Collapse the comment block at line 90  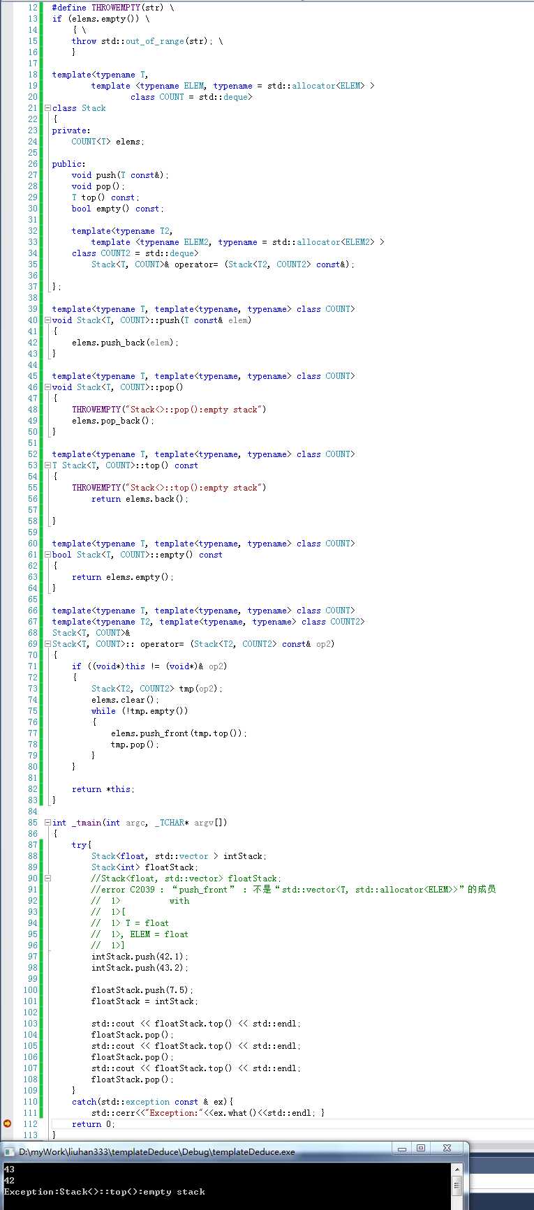click(47, 879)
